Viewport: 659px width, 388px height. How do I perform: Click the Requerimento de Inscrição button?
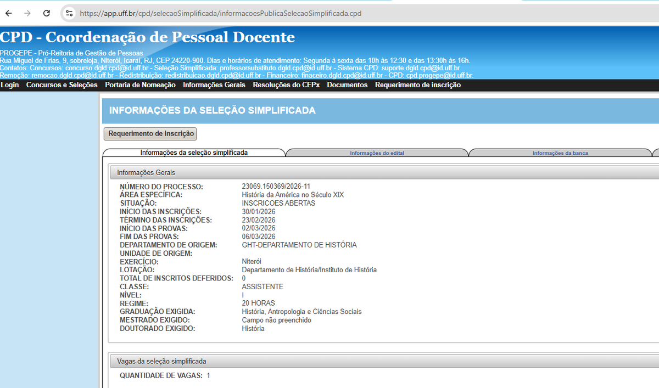(x=150, y=133)
